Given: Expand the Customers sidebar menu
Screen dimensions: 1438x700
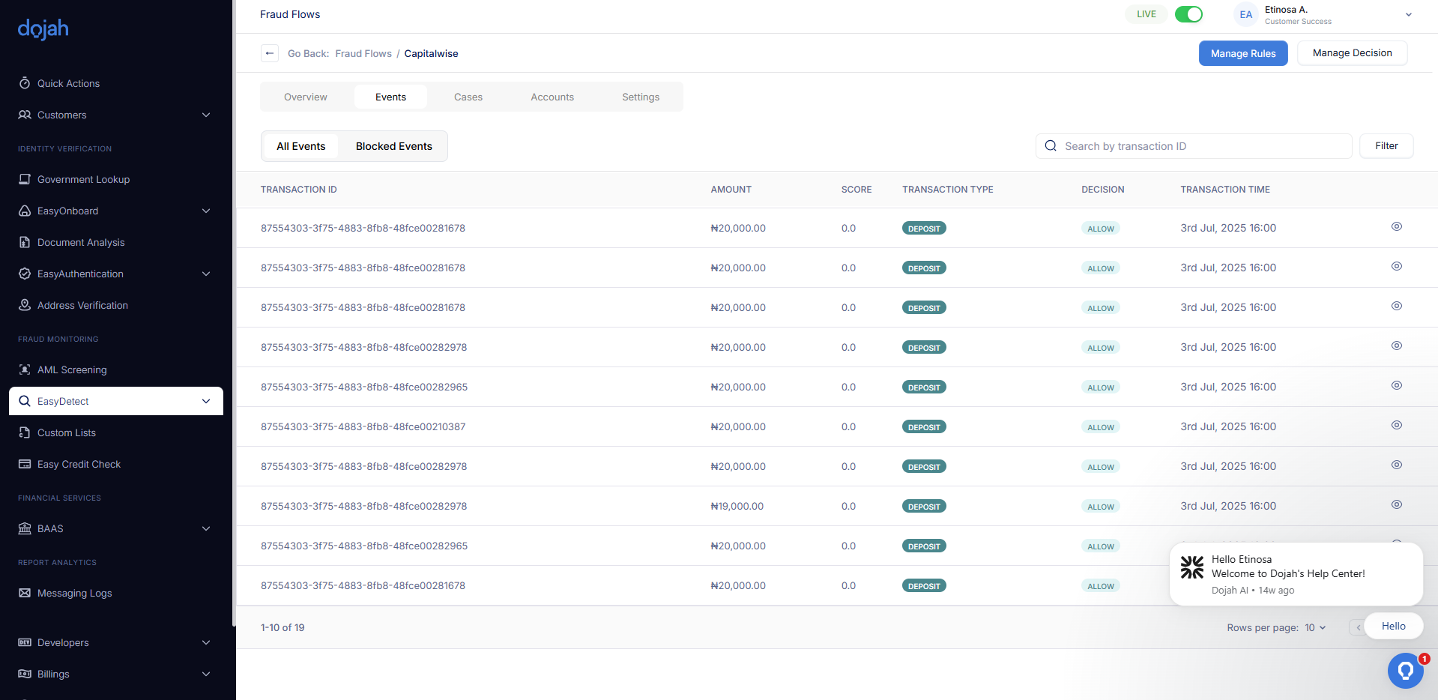Looking at the screenshot, I should [x=206, y=115].
